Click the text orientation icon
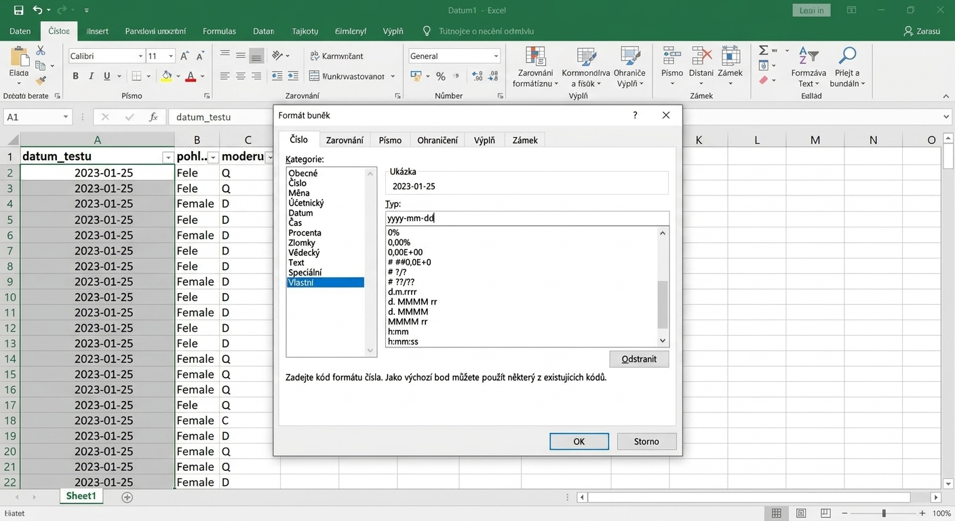This screenshot has width=955, height=521. (x=277, y=56)
